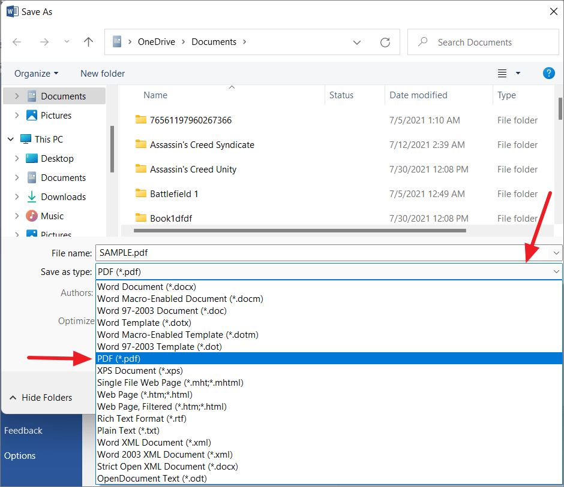Create a new folder

[102, 73]
